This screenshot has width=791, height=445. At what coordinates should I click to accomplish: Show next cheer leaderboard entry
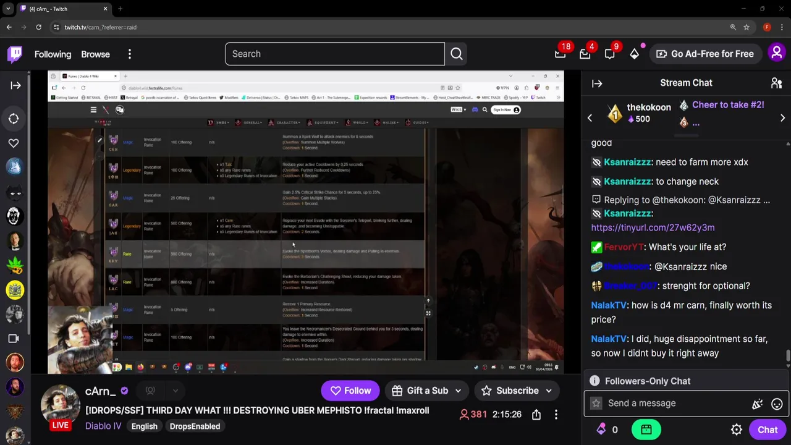tap(782, 118)
